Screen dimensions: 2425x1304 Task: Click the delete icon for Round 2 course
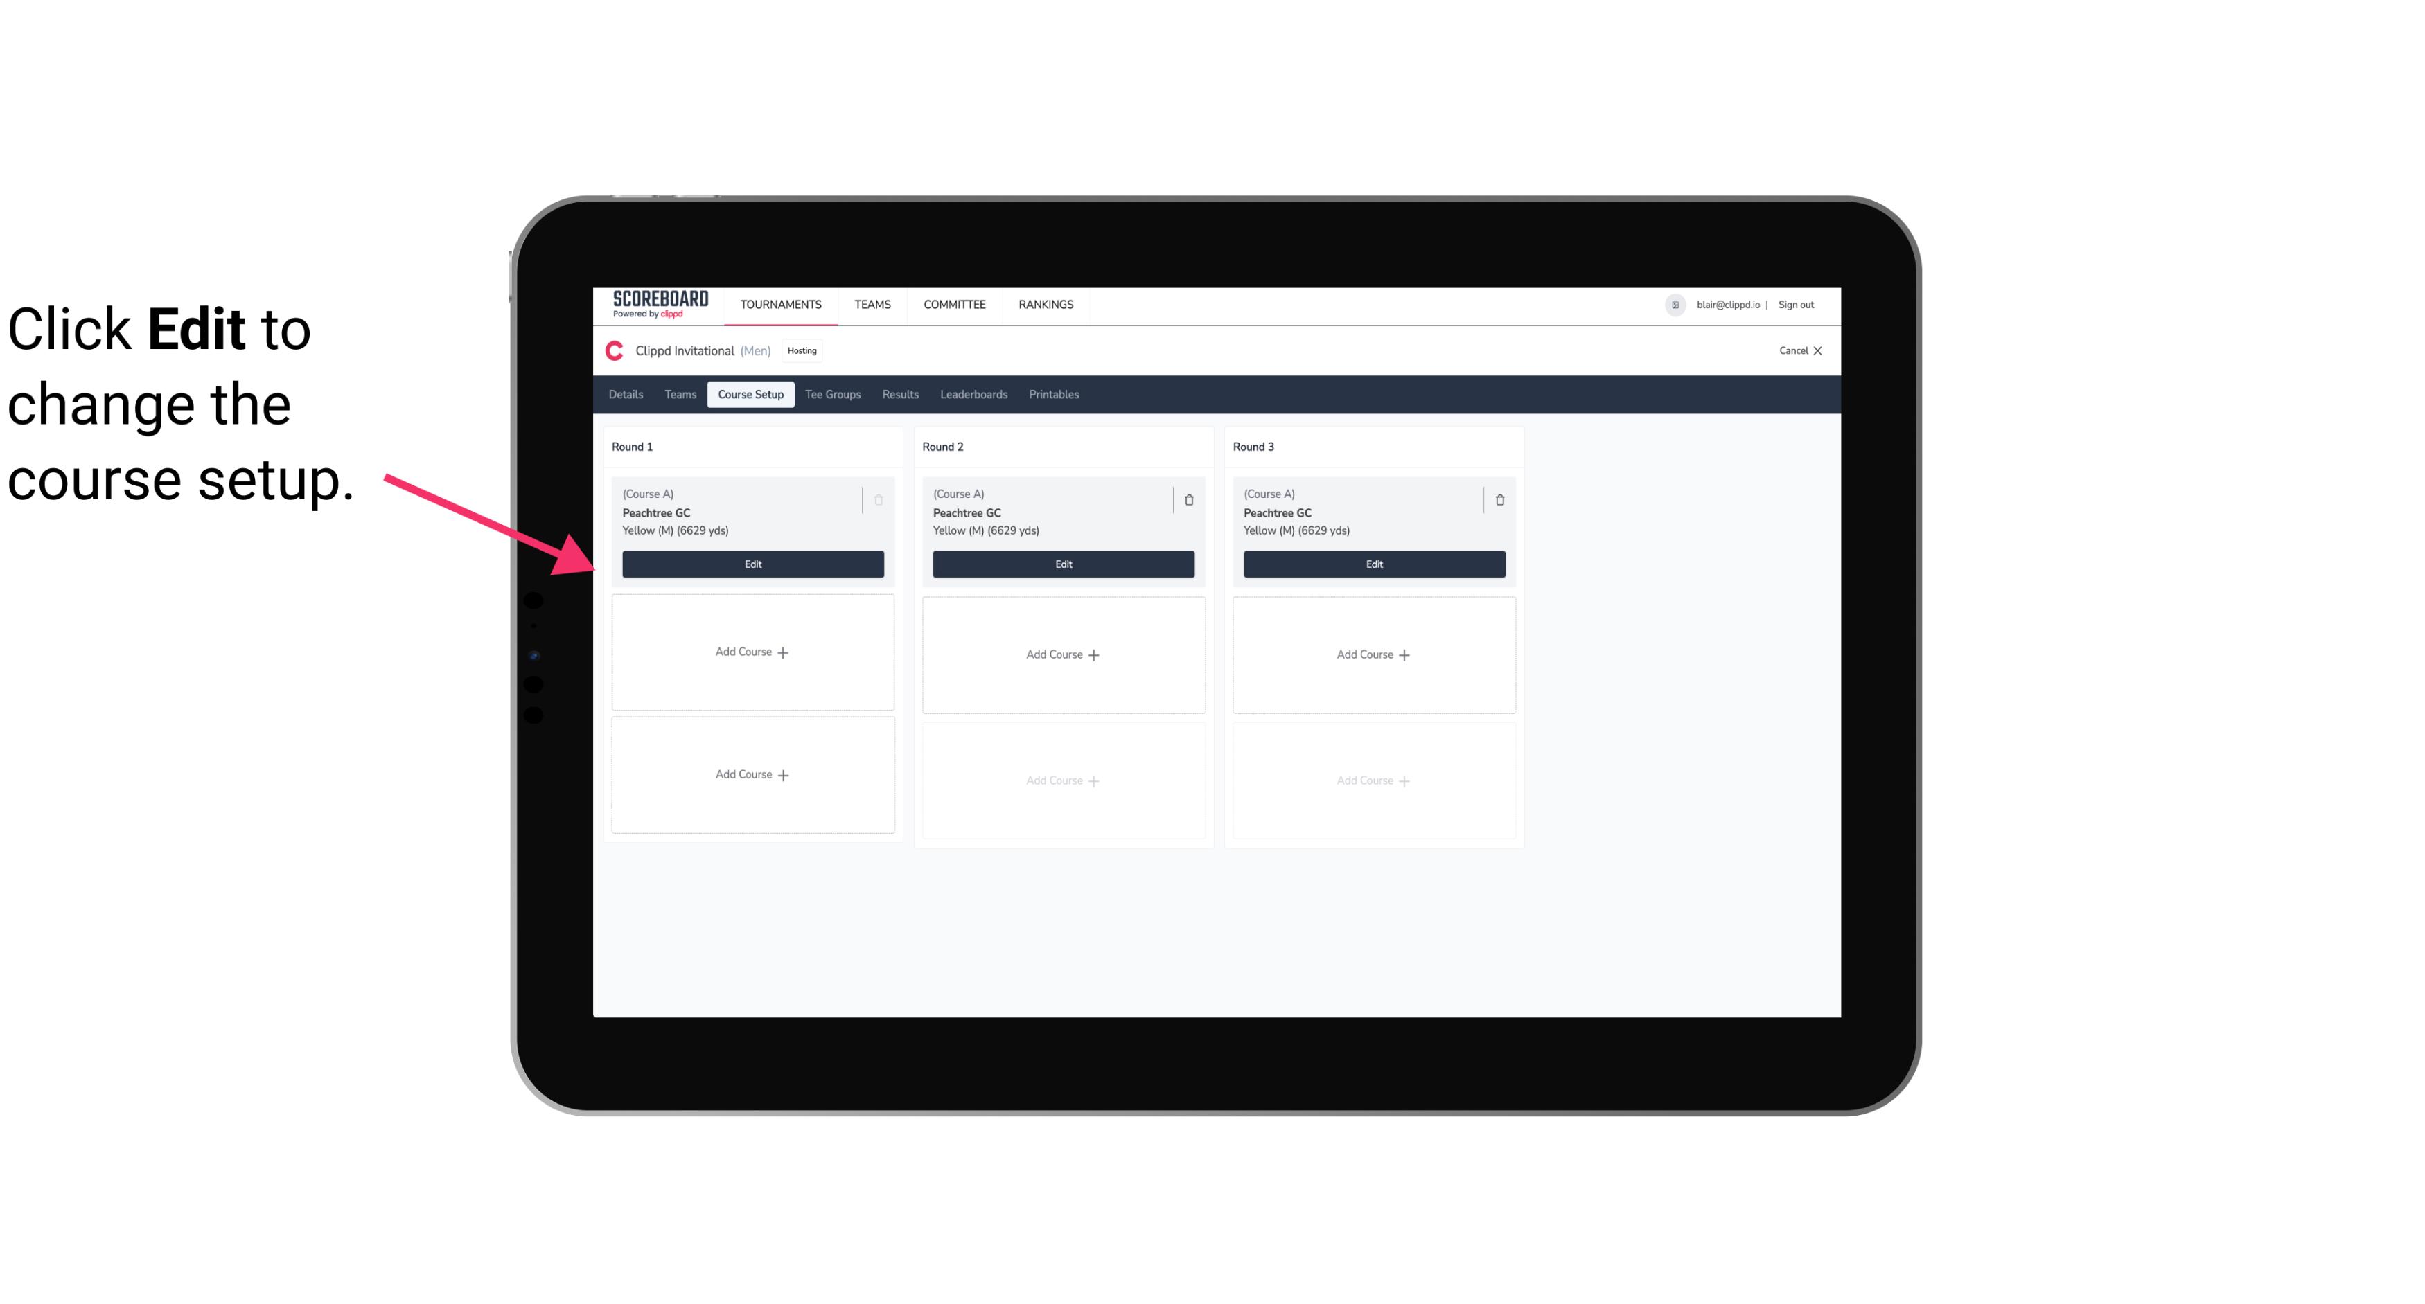(1188, 499)
